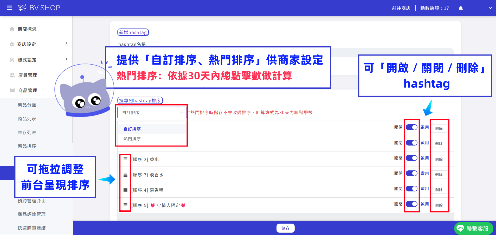This screenshot has height=235, width=496.
Task: Open notifications bell
Action: 461,8
